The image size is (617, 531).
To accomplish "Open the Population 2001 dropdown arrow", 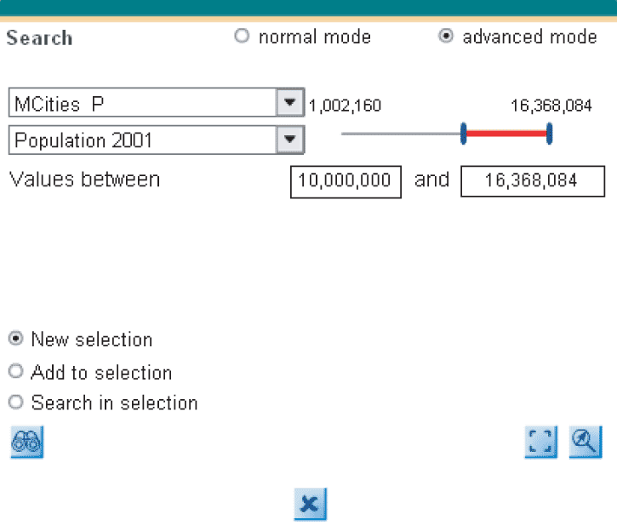I will click(x=290, y=139).
